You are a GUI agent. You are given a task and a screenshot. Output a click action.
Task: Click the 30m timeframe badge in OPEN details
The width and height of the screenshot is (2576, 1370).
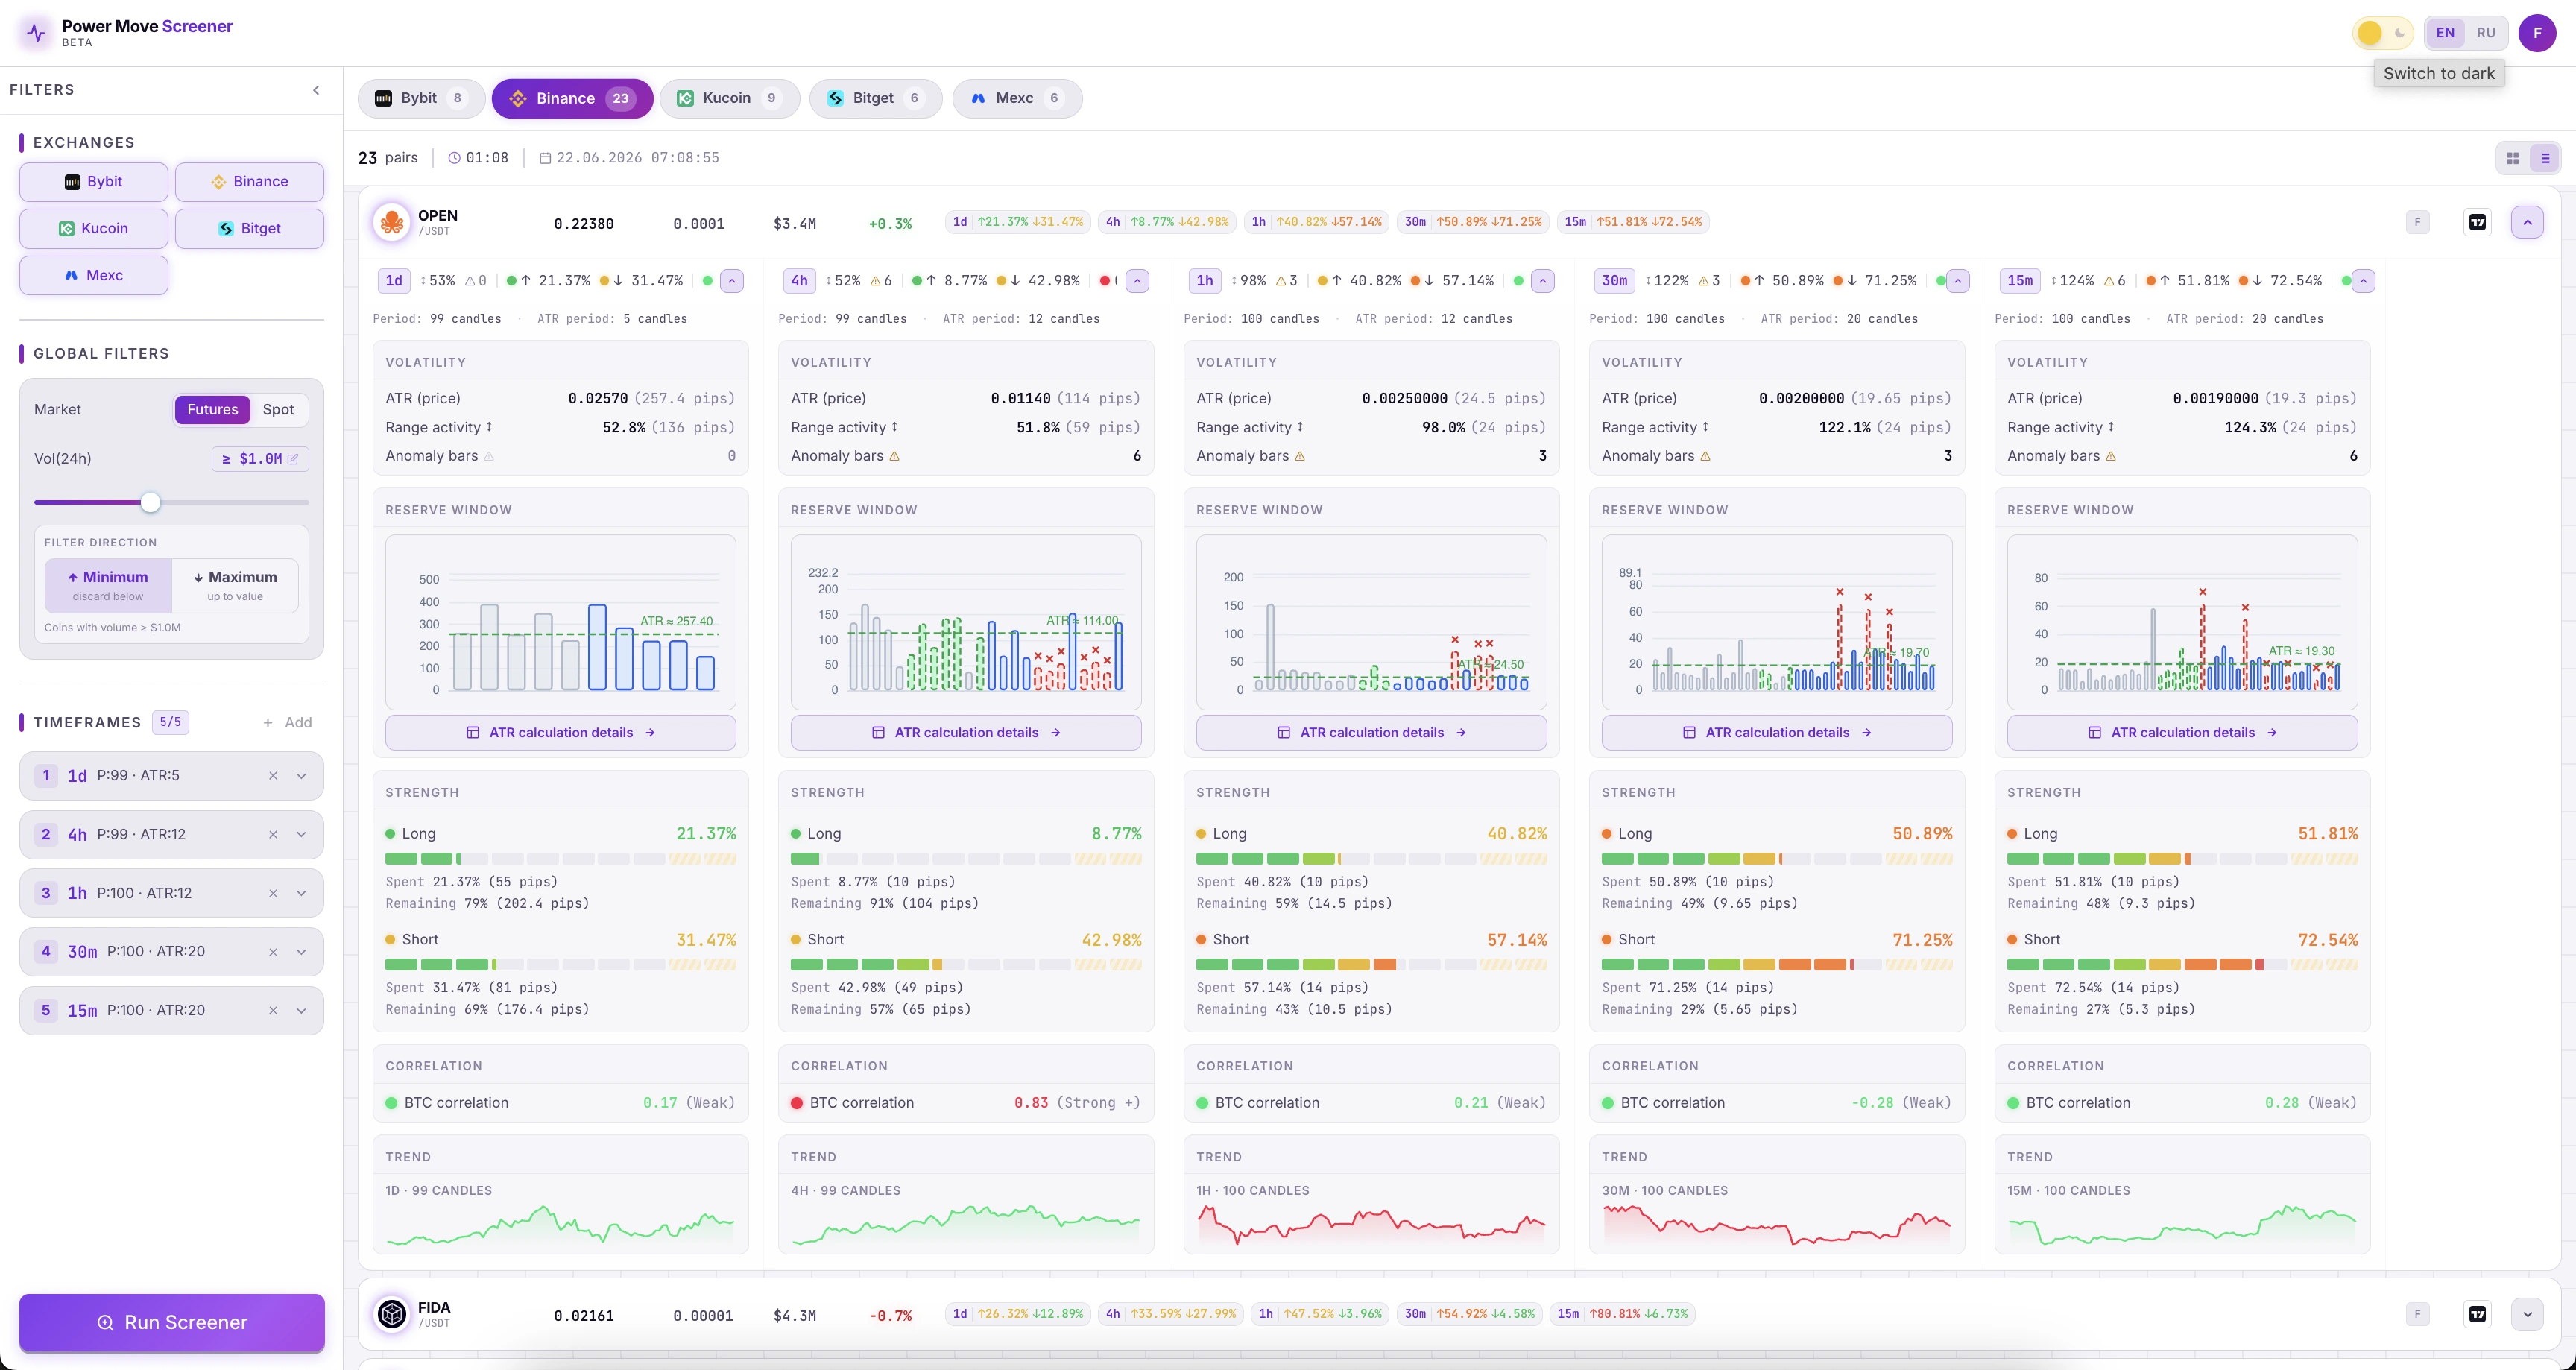1614,281
